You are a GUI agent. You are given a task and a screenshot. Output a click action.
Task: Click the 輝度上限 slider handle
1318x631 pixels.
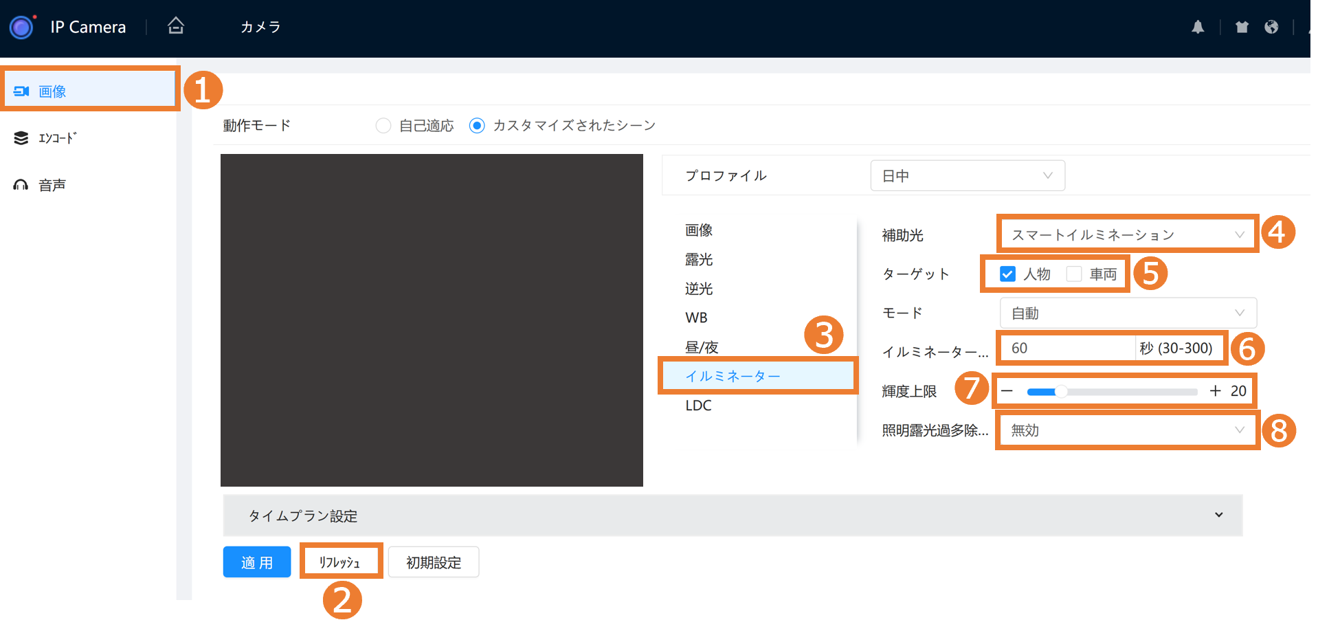click(x=1062, y=391)
